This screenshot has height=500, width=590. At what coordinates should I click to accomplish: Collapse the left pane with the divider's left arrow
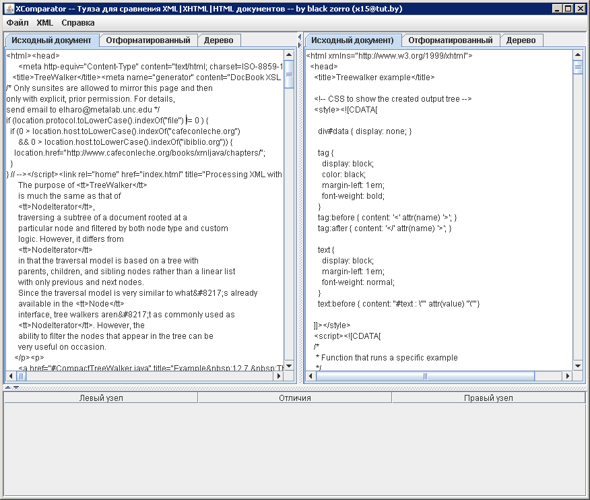click(300, 36)
